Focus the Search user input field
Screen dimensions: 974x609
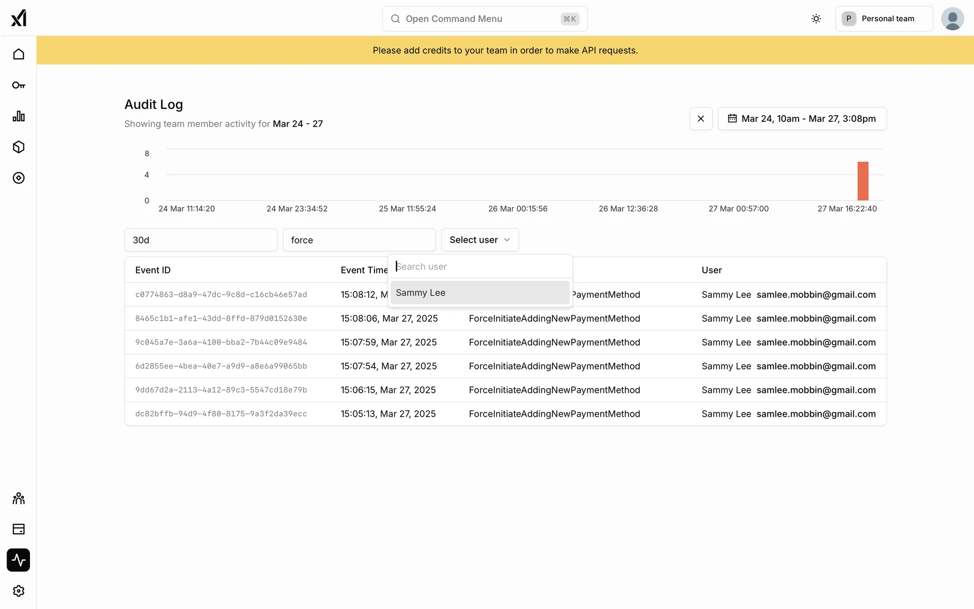click(479, 266)
